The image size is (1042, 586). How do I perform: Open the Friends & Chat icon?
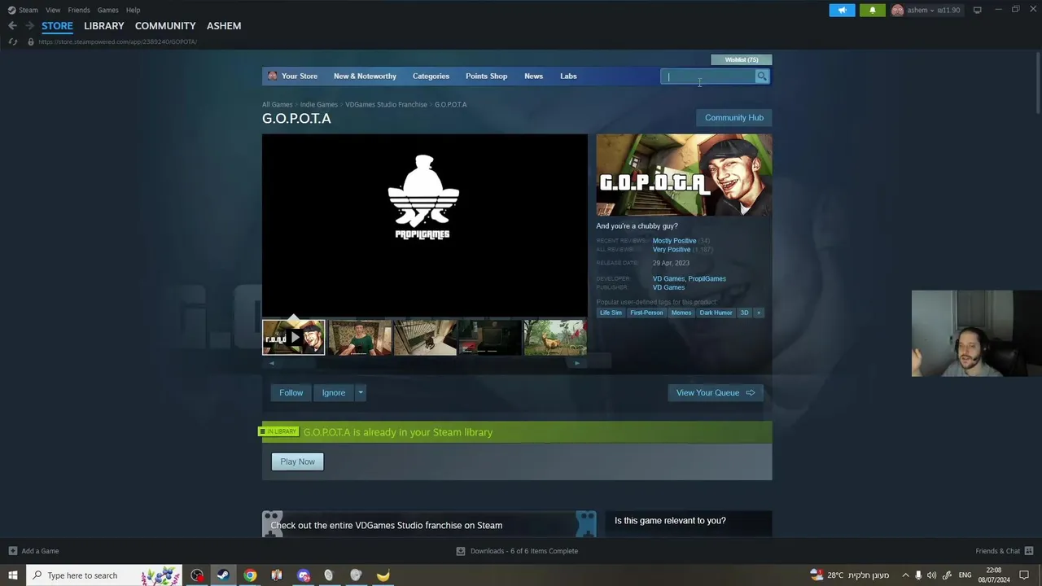pyautogui.click(x=1029, y=551)
